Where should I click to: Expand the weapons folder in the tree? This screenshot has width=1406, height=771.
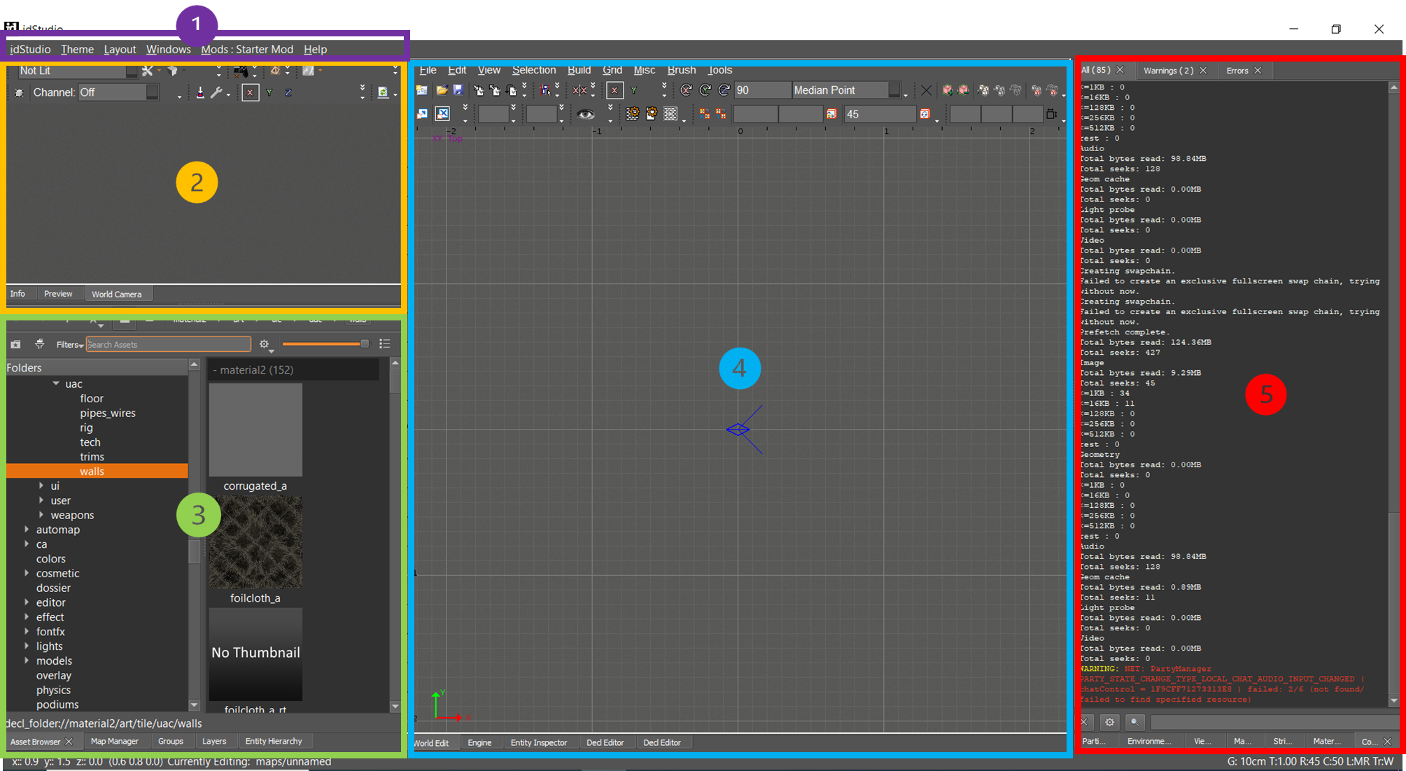tap(41, 515)
